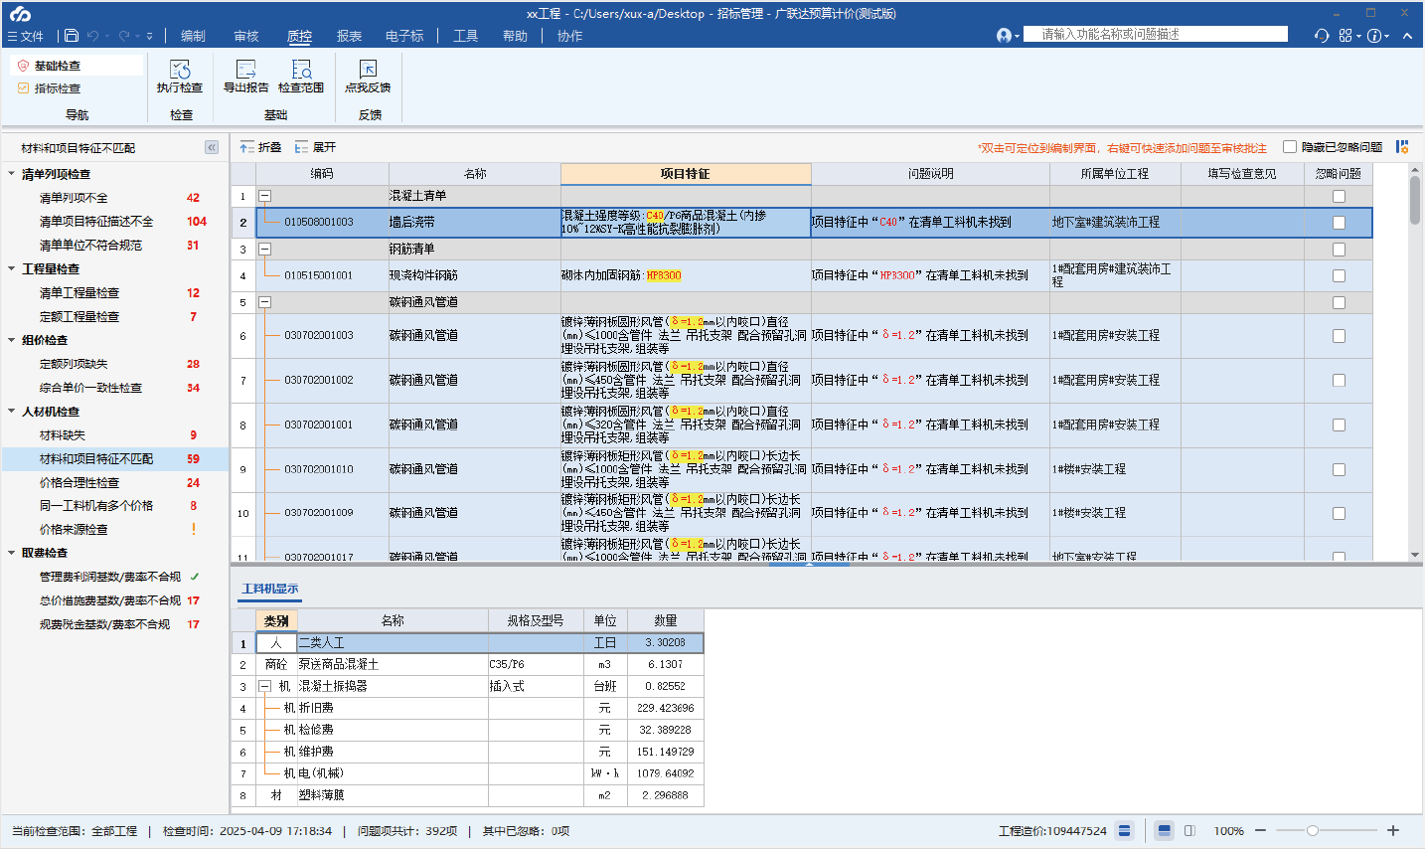Click the 展开 expand-all button
1425x849 pixels.
[315, 147]
